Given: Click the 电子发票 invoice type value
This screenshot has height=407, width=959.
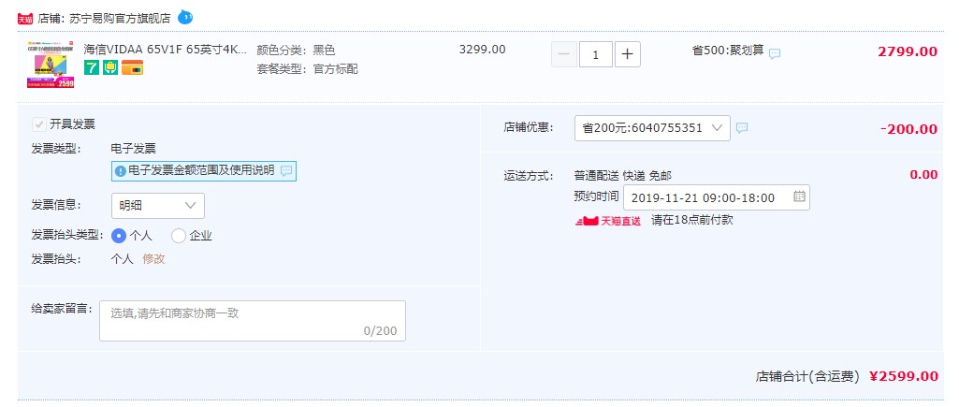Looking at the screenshot, I should pyautogui.click(x=134, y=148).
